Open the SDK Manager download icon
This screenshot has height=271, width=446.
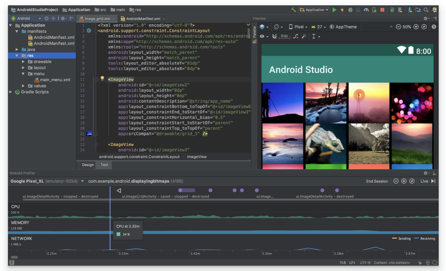pos(410,10)
